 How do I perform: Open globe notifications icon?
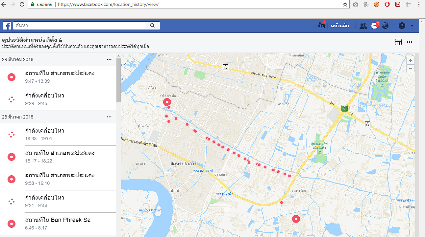click(385, 26)
